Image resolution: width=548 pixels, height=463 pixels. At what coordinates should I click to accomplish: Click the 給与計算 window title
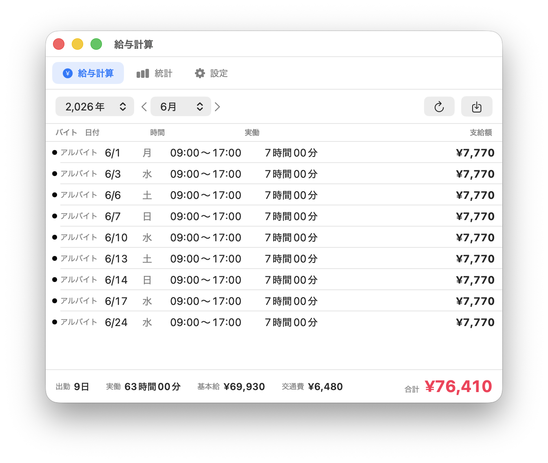[x=134, y=44]
